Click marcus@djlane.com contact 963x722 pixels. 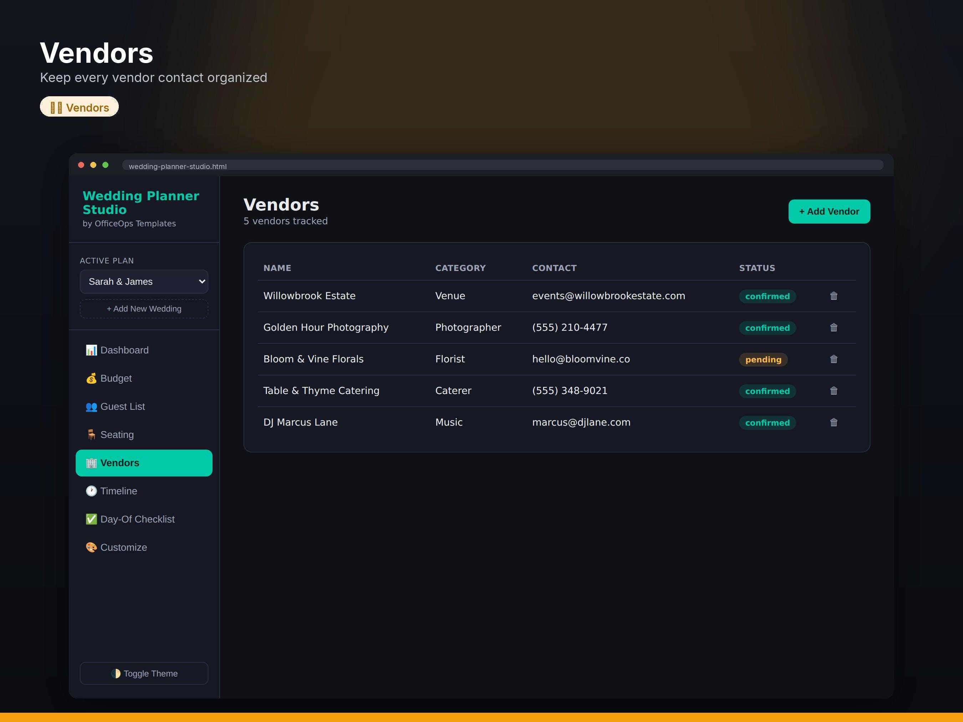[581, 422]
